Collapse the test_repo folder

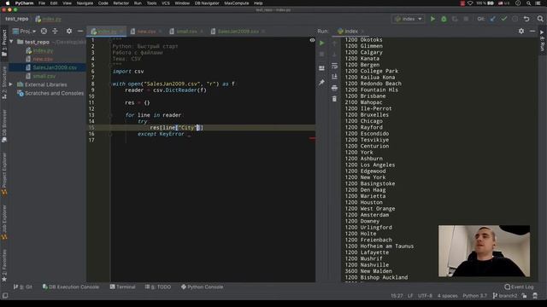tap(11, 42)
